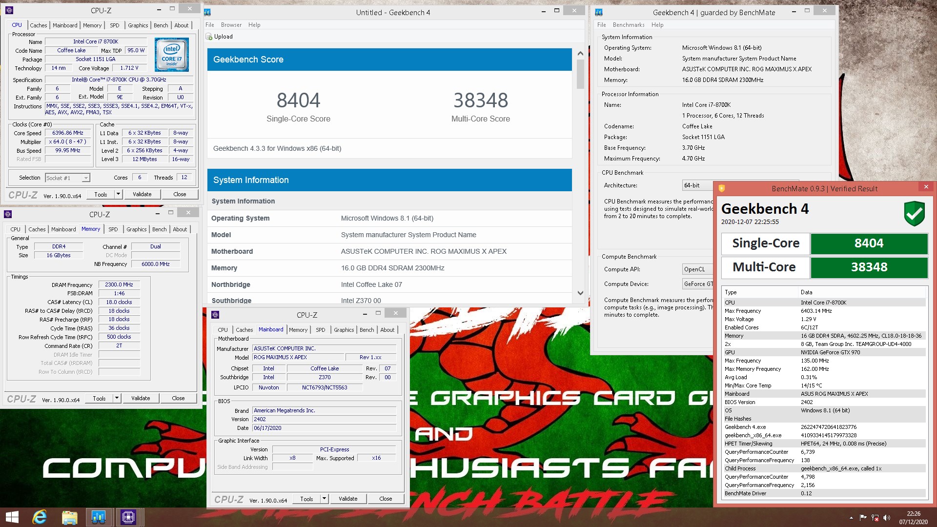
Task: Click Validate in top CPU-Z window
Action: [142, 194]
